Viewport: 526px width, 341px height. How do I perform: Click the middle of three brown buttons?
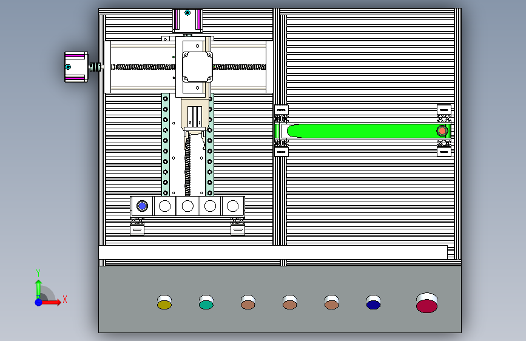290,302
